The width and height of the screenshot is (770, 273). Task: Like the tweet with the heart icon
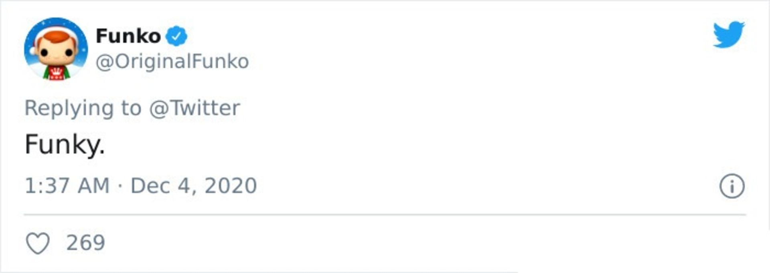coord(38,243)
